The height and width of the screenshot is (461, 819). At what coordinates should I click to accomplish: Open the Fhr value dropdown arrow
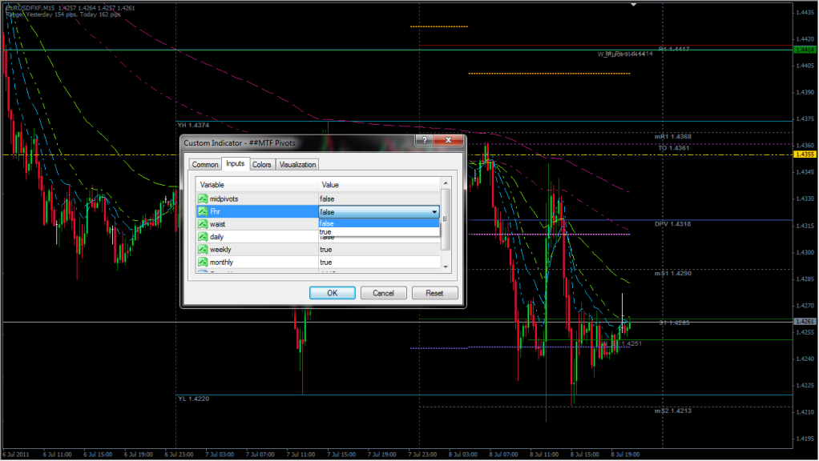(435, 212)
